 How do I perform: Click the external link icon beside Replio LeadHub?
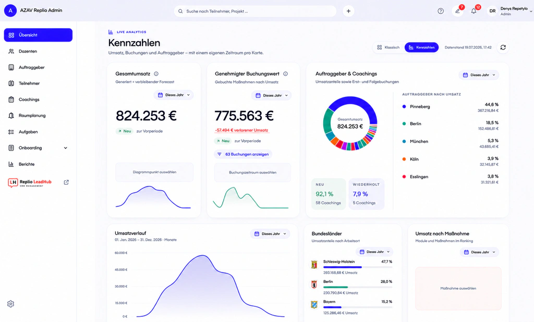(x=66, y=182)
